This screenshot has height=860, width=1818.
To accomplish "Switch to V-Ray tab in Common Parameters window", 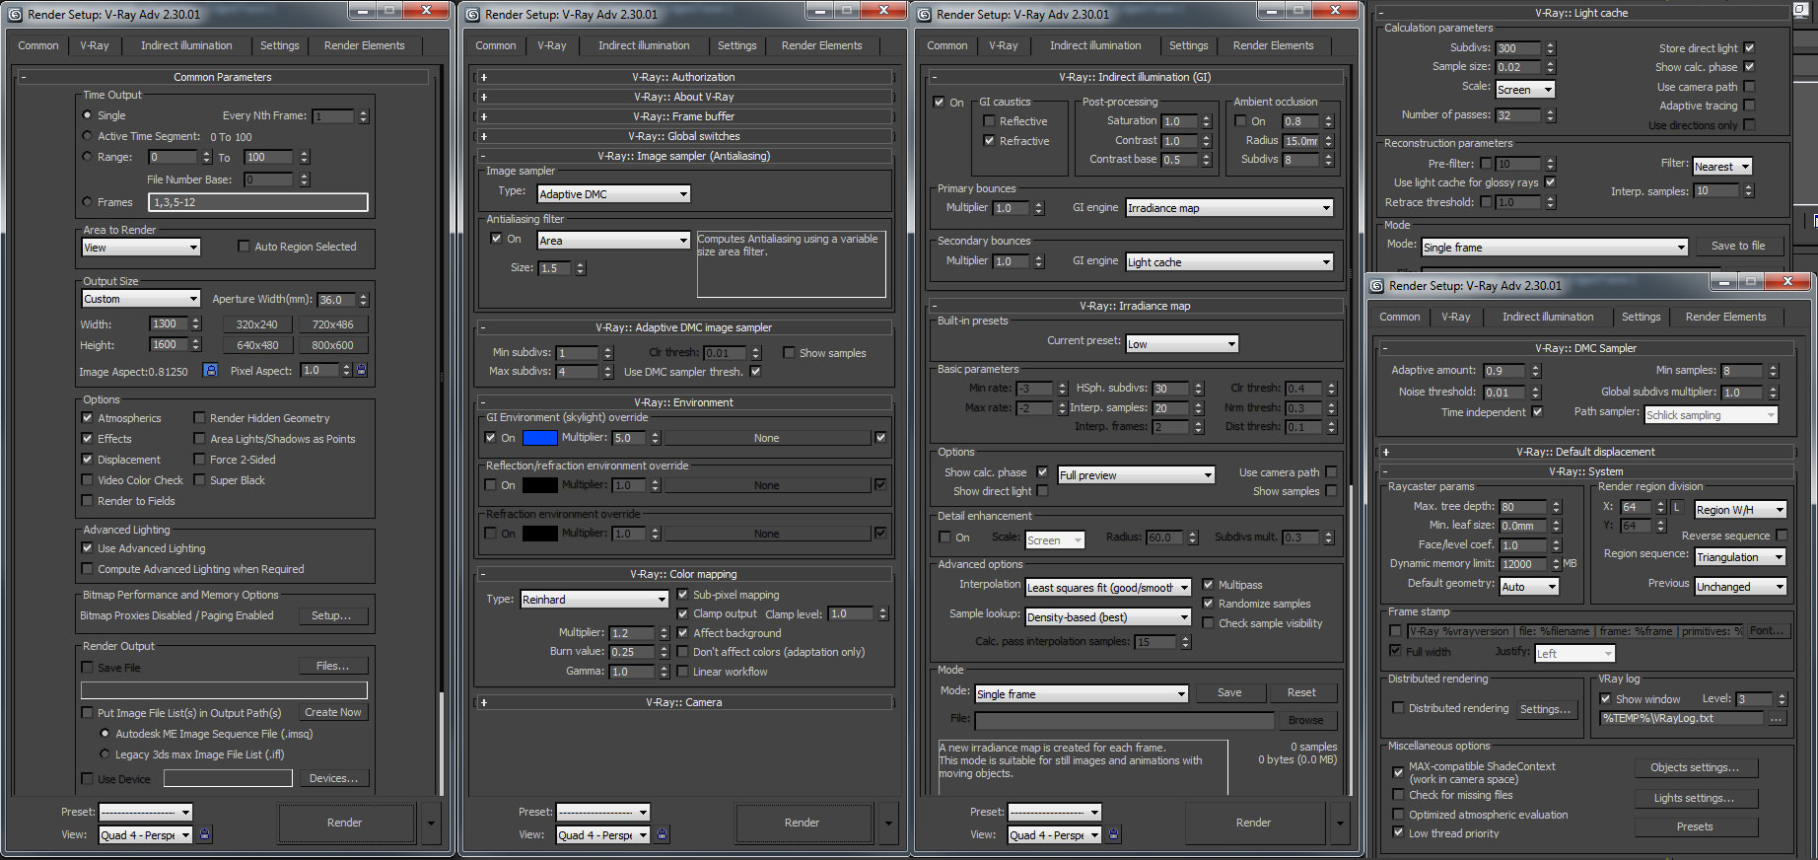I will coord(95,45).
